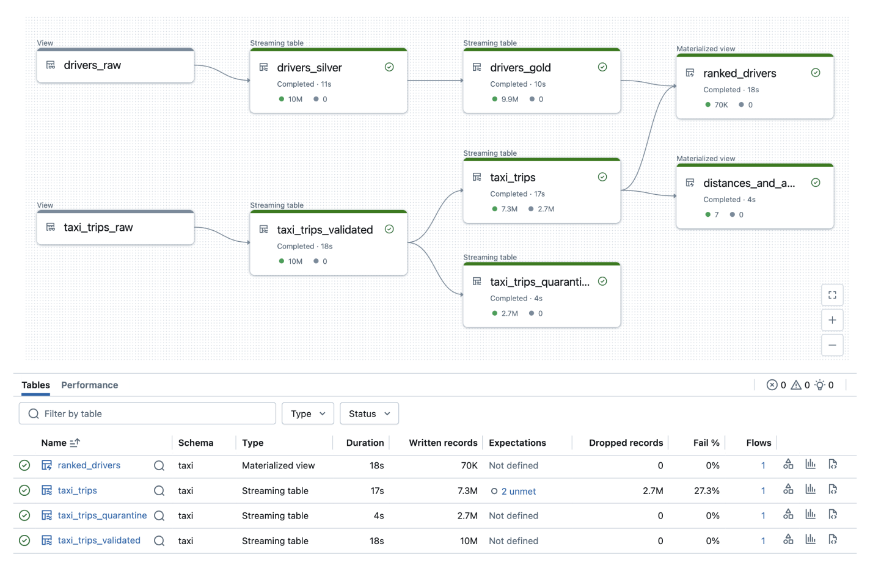The width and height of the screenshot is (870, 574).
Task: Switch to the Performance tab
Action: tap(90, 385)
